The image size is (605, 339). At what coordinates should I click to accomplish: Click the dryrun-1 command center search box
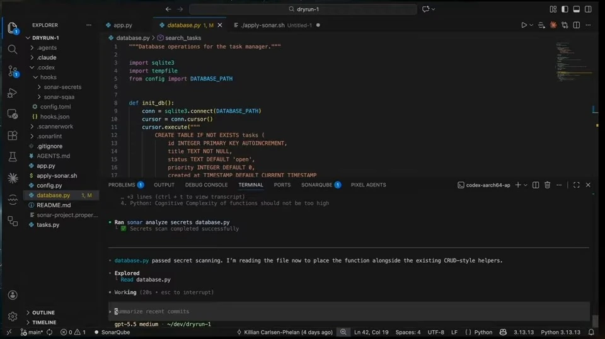tap(303, 9)
